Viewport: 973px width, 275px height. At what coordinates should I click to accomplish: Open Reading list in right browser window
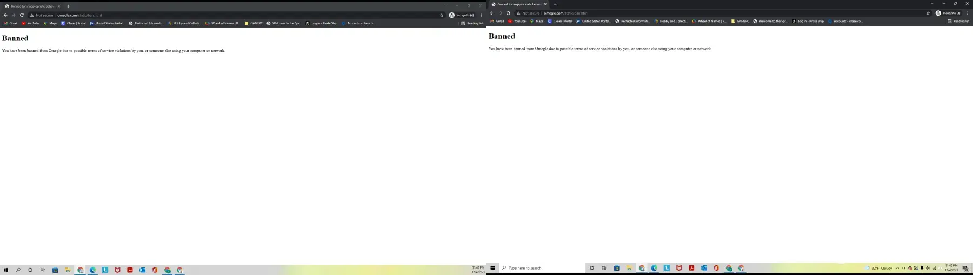pyautogui.click(x=958, y=21)
